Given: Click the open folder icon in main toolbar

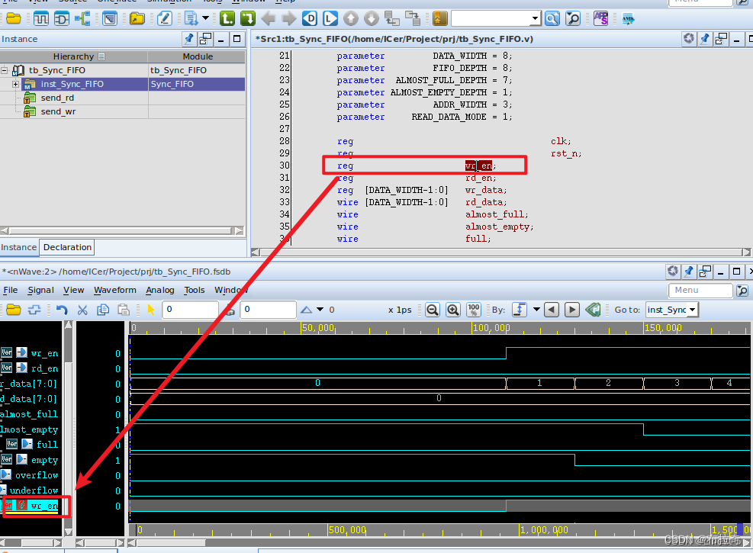Looking at the screenshot, I should [x=14, y=19].
